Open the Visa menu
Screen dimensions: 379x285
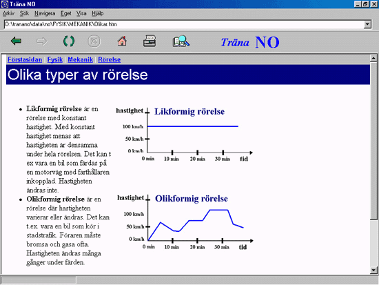(81, 14)
